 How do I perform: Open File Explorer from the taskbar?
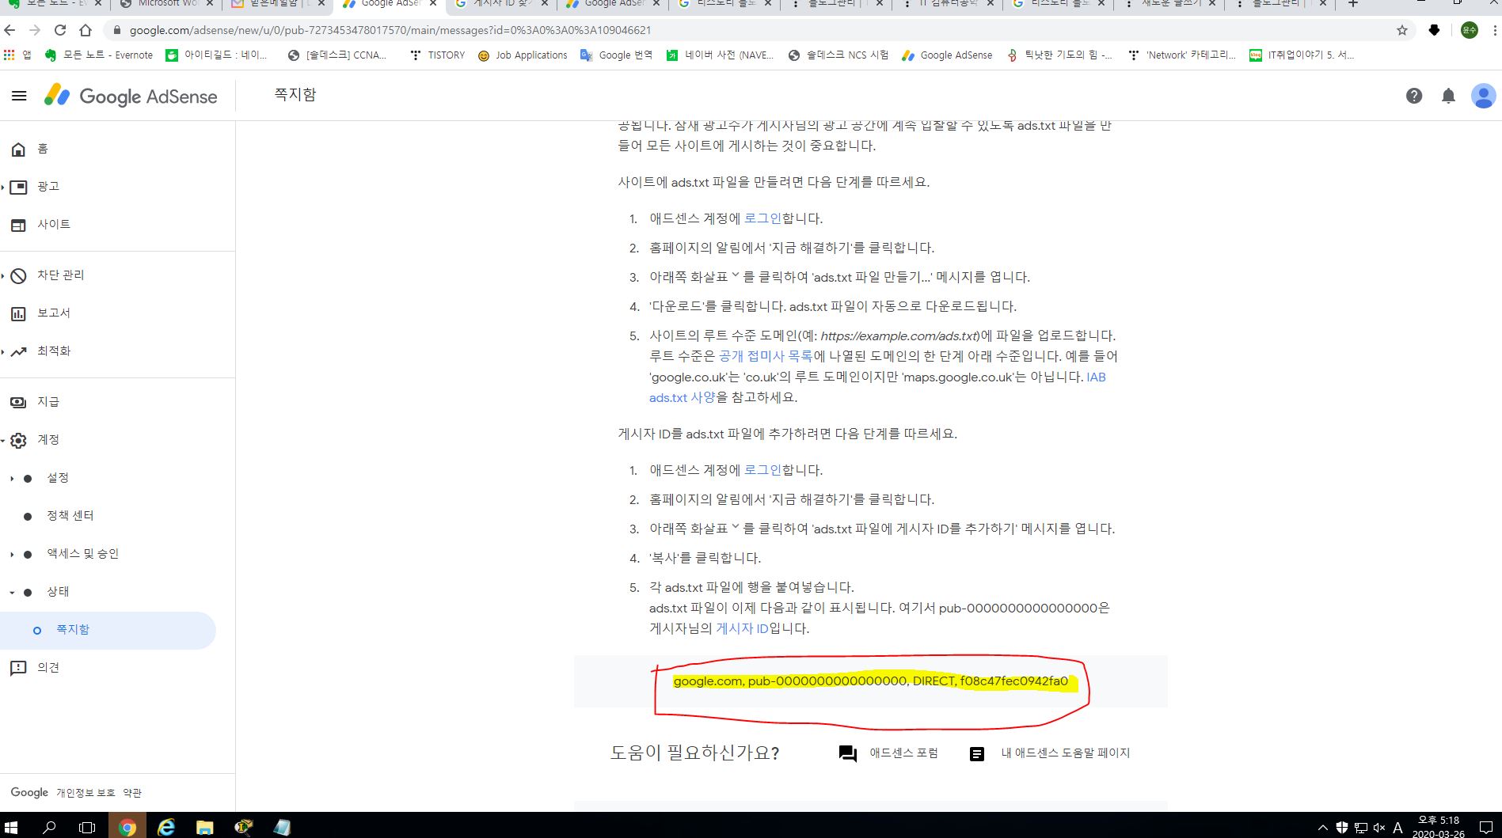(x=205, y=828)
